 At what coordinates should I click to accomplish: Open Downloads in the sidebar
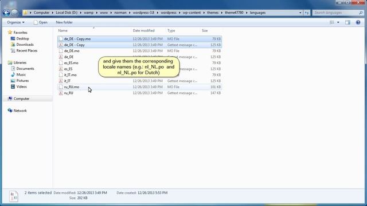click(x=25, y=45)
